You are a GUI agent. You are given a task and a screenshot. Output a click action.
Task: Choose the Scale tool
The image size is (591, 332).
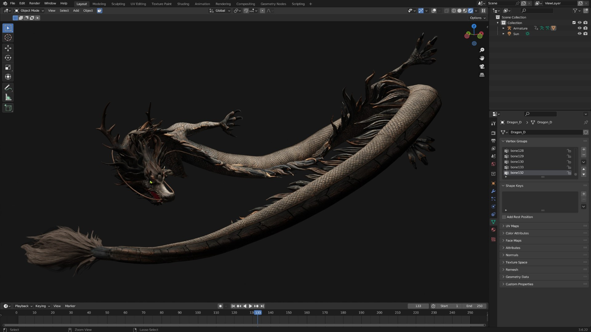coord(8,67)
